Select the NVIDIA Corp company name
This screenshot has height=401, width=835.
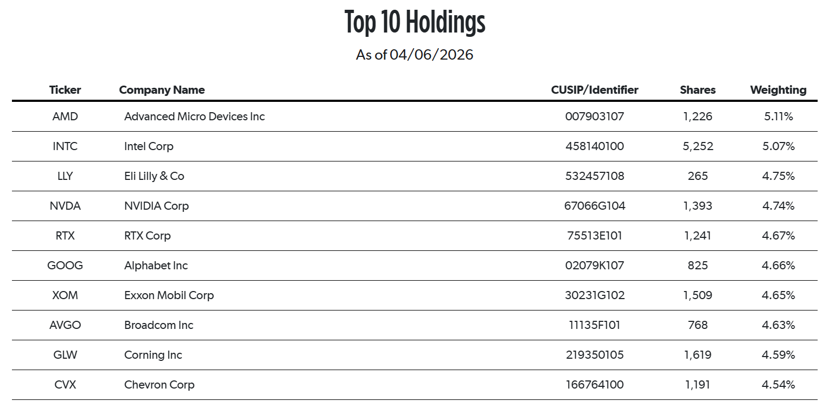[x=156, y=206]
